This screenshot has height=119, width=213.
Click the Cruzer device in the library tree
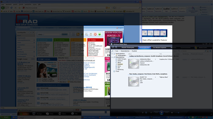(x=117, y=71)
